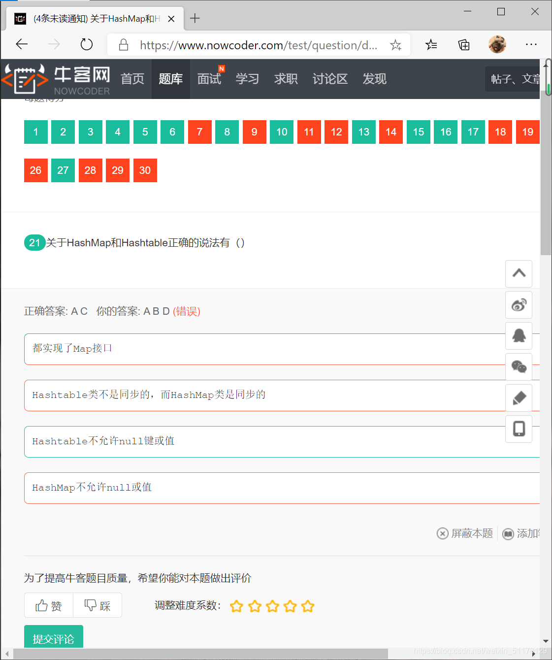Jump to question 18
The height and width of the screenshot is (660, 552).
coord(500,132)
